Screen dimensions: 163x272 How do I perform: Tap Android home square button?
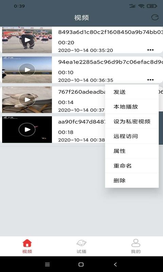81,265
